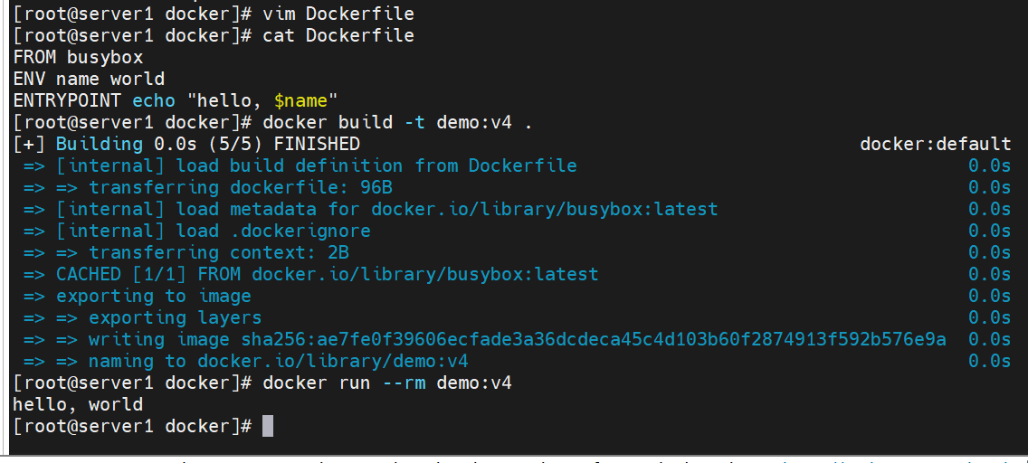Click the 'FROM busybox' line
This screenshot has height=463, width=1028.
pos(78,57)
